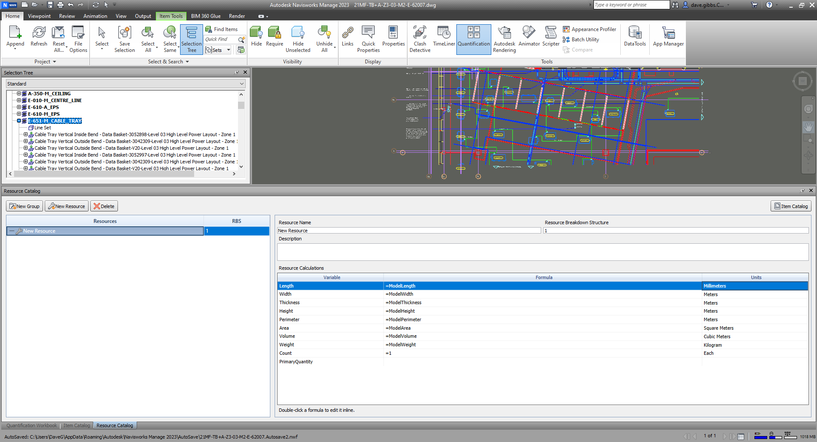Viewport: 817px width, 442px height.
Task: Toggle the Selection Tree panel
Action: click(191, 39)
